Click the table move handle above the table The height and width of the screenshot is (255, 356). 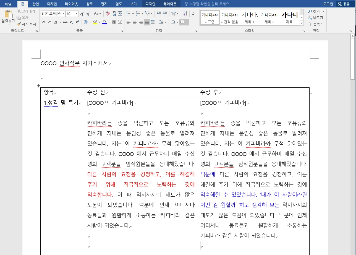(x=38, y=86)
